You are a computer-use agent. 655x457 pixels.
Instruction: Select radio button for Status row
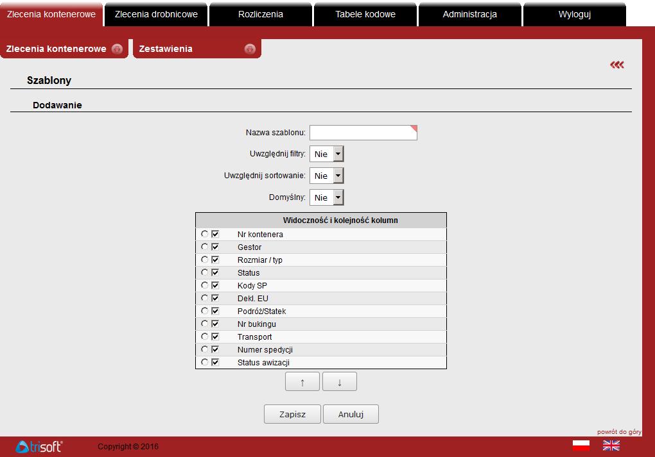coord(204,272)
